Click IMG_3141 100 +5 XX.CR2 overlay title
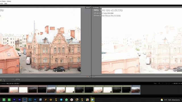Screen dimensions: 182x102 (x=108, y=10)
